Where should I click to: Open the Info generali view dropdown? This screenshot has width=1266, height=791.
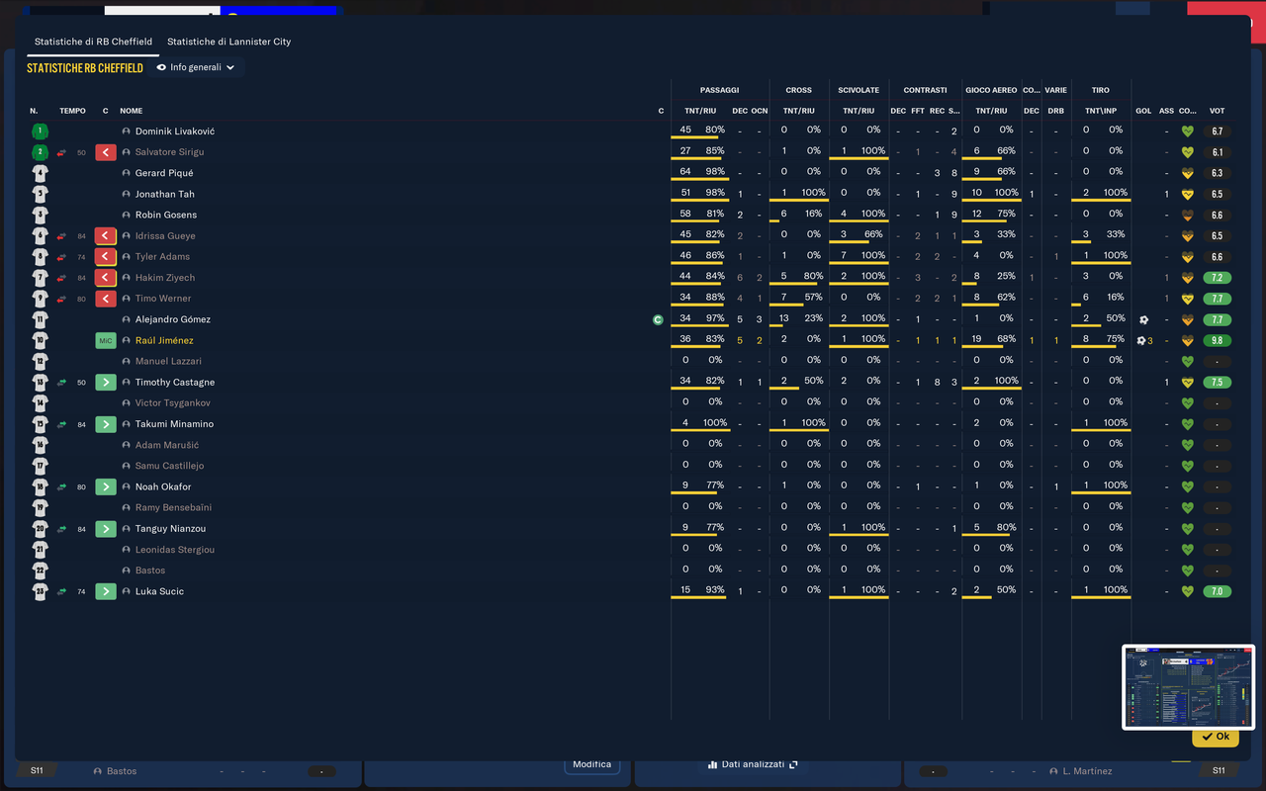pos(196,68)
